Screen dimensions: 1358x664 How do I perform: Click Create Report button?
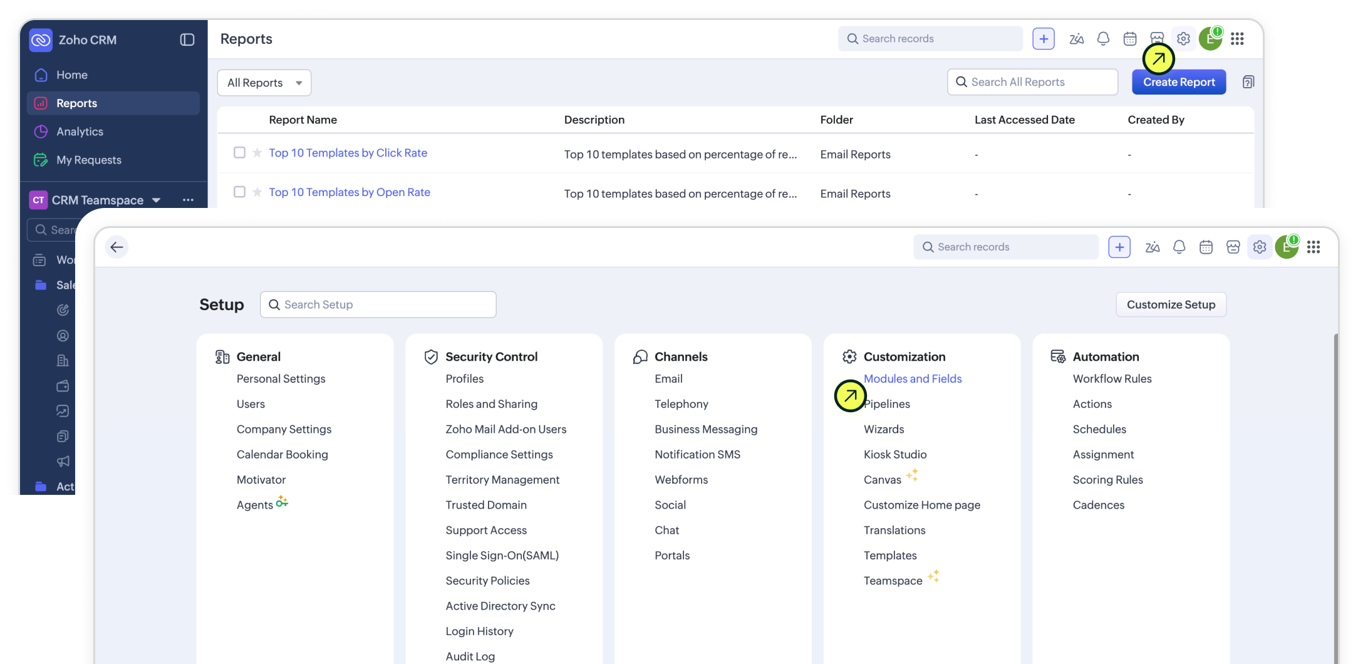point(1179,82)
